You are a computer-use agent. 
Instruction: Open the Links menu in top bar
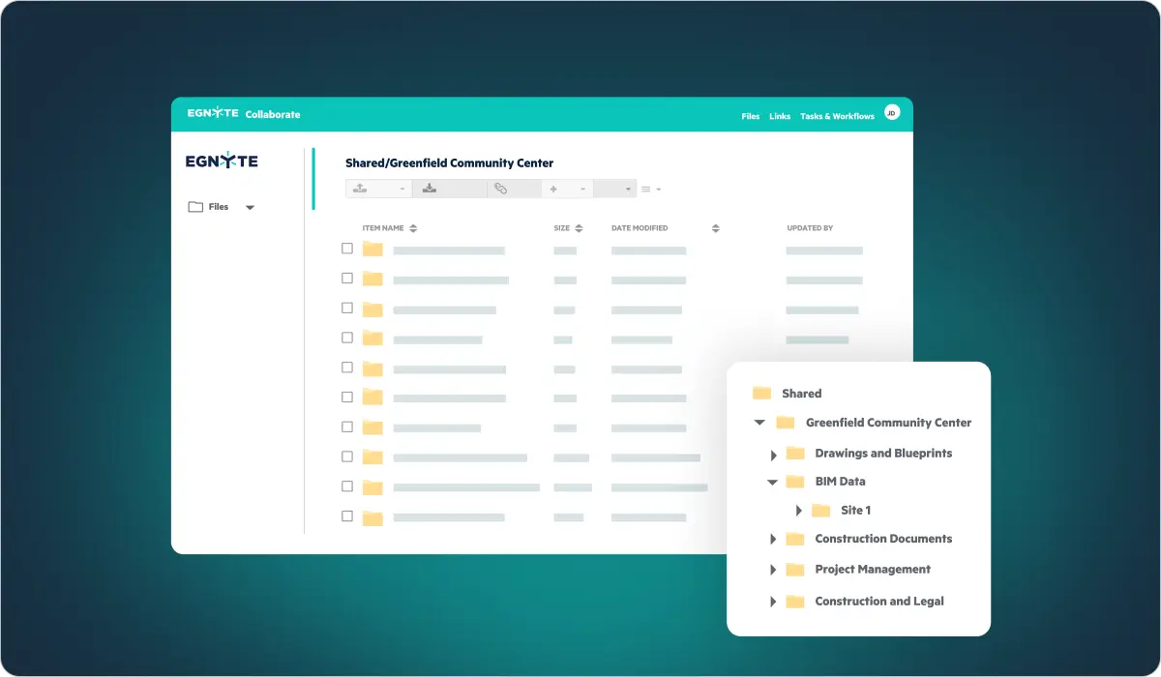pos(780,116)
